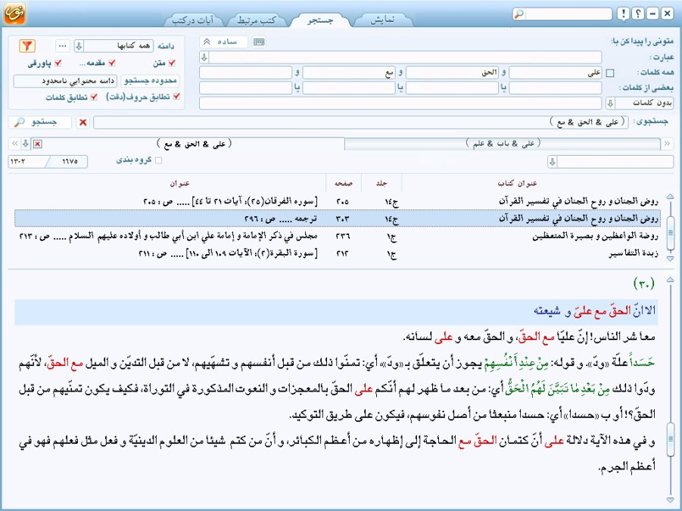The width and height of the screenshot is (682, 511).
Task: Click the جستجوی query expression field
Action: [x=360, y=122]
